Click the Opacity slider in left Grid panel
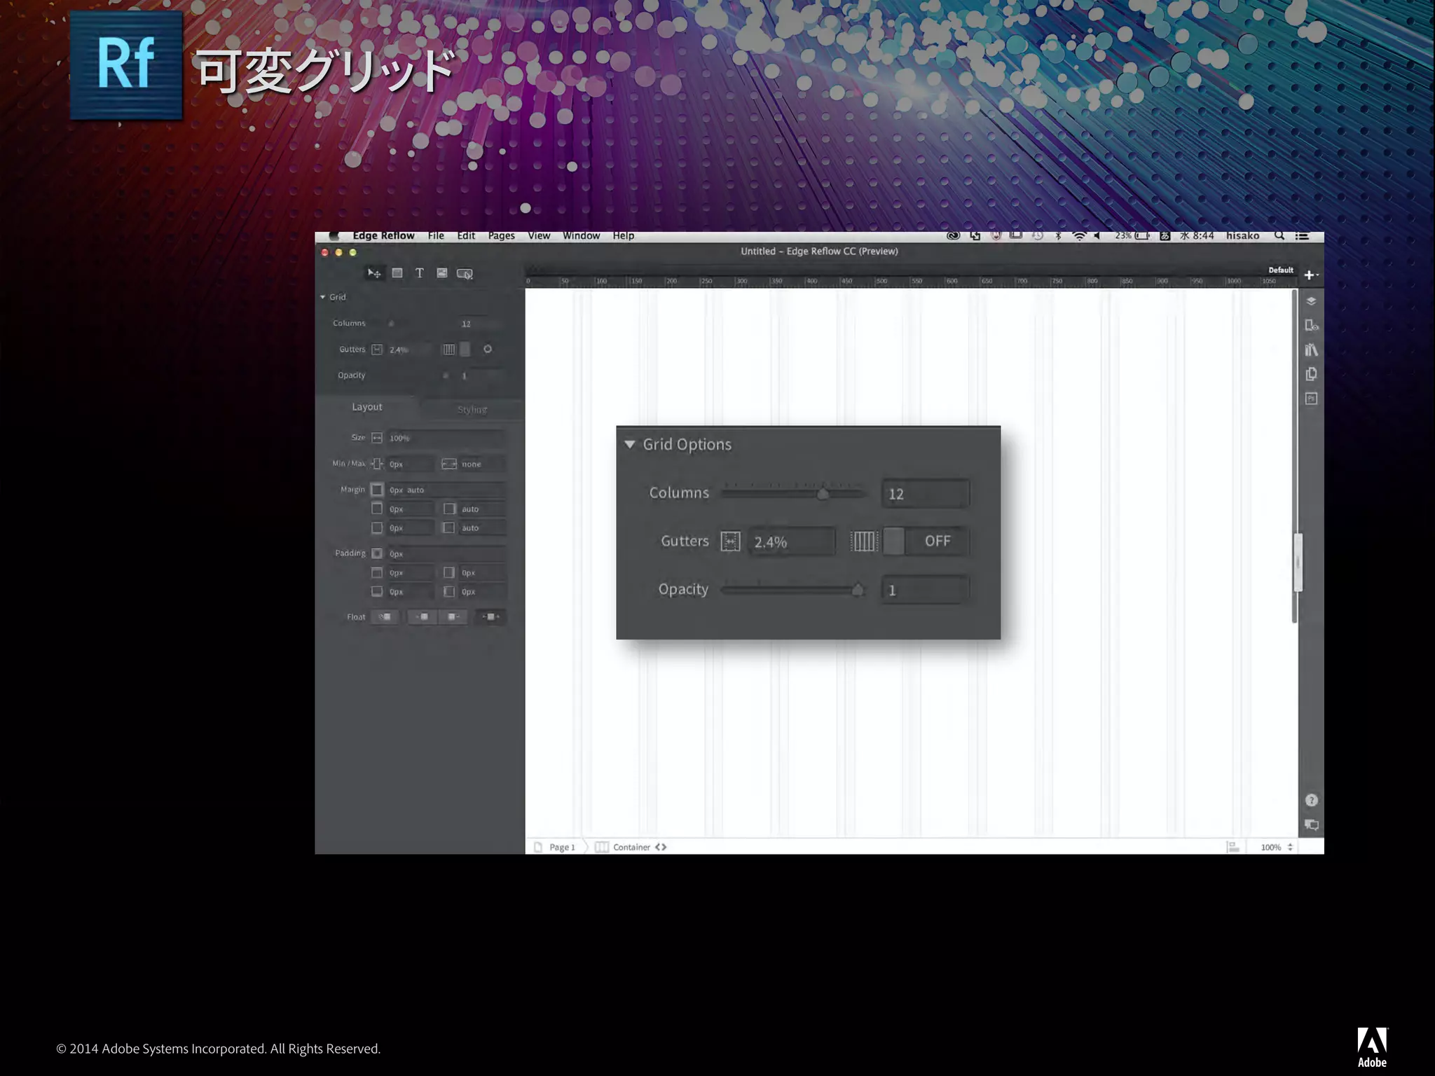This screenshot has height=1076, width=1435. [x=446, y=375]
